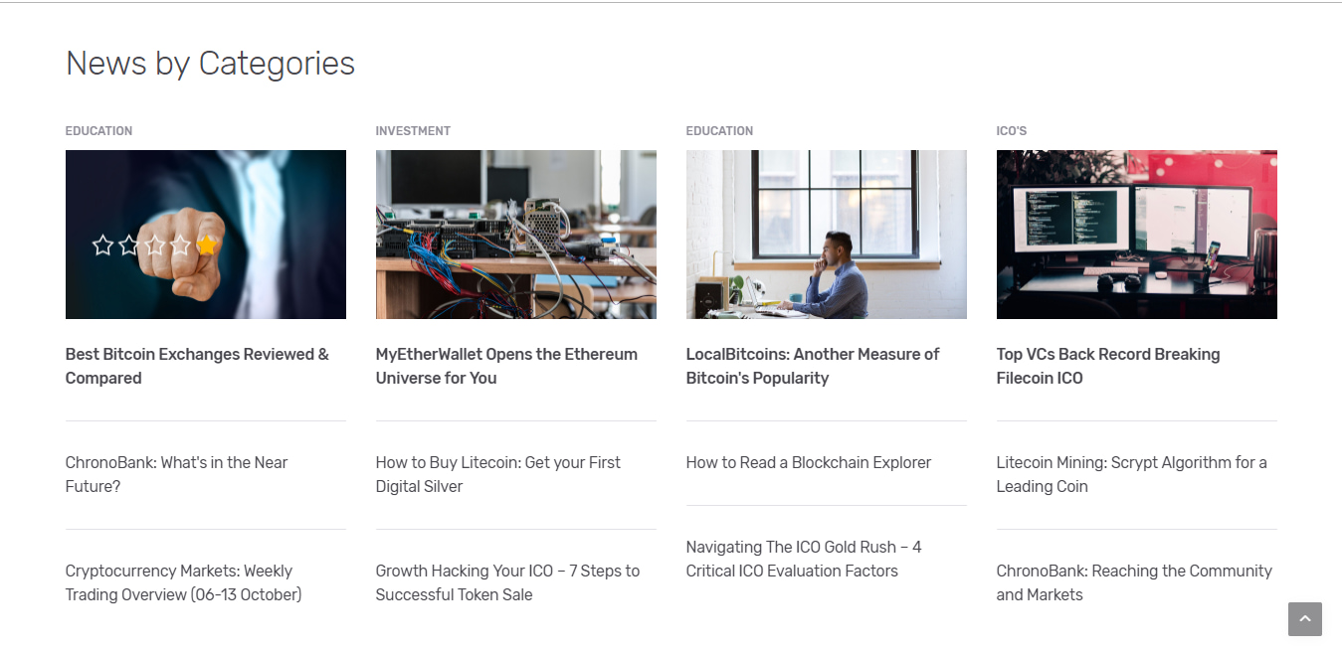Read Best Bitcoin Exchanges Reviewed & Compared
Screen dimensions: 1342x655
[197, 366]
